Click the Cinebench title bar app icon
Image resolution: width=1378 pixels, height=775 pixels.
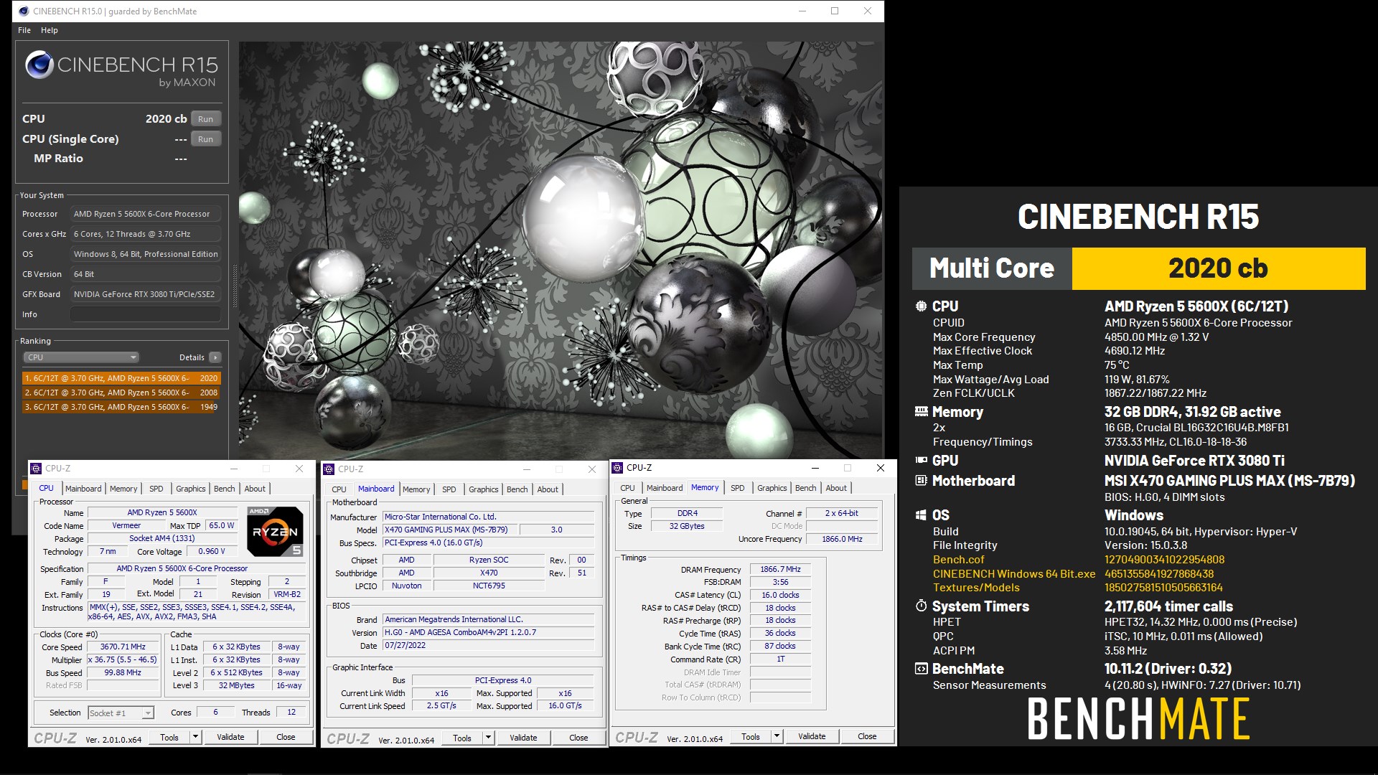(x=24, y=11)
